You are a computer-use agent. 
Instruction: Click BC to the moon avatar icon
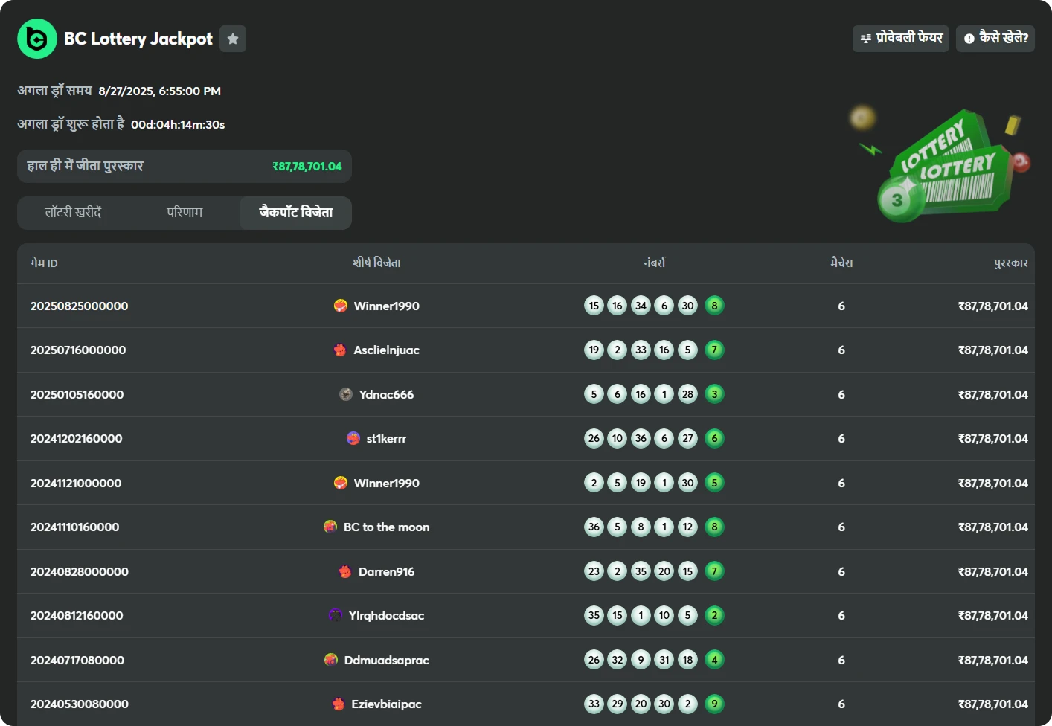pos(330,527)
